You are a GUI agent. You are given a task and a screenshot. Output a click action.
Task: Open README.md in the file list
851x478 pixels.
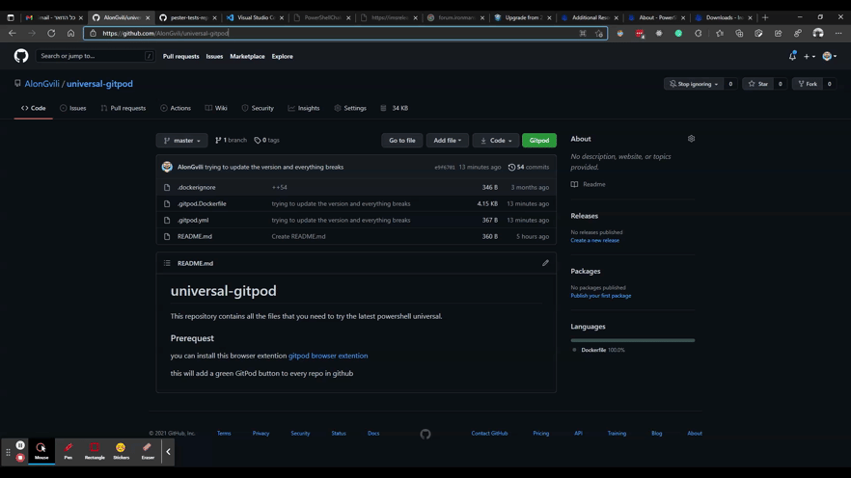(x=195, y=236)
